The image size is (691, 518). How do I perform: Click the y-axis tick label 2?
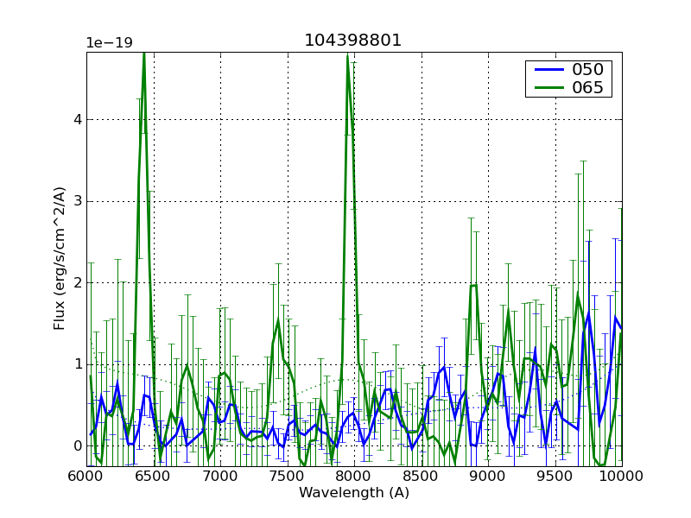[77, 283]
